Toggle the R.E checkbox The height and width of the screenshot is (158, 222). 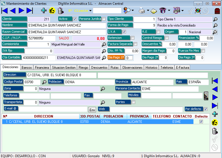158,32
